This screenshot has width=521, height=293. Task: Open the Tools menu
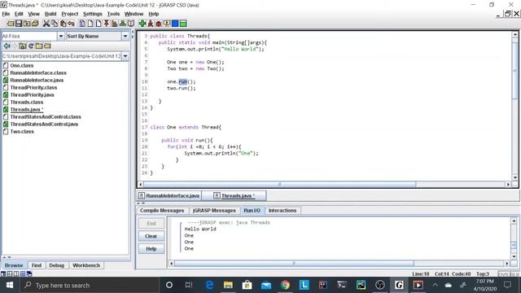point(113,14)
